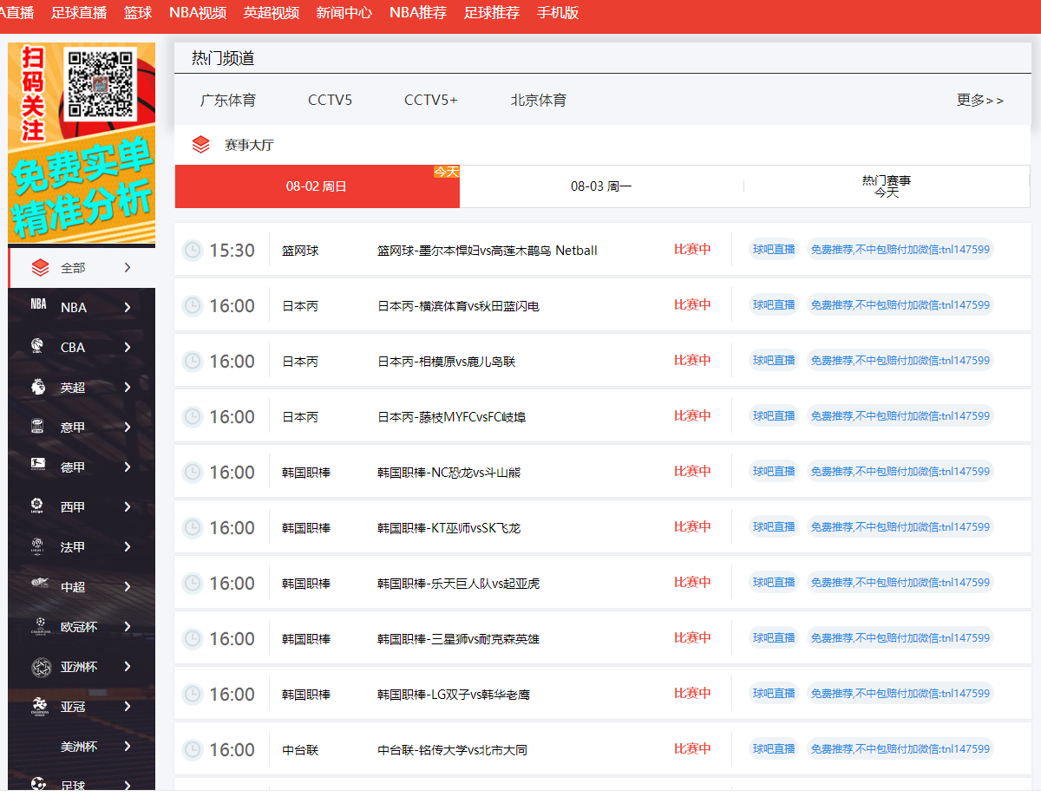Click 球吧直播 for KT巫师vsSK飞龙

(774, 527)
